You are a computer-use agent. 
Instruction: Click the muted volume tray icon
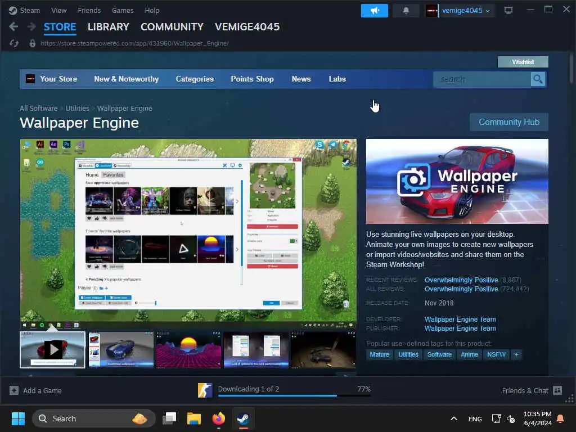point(511,418)
